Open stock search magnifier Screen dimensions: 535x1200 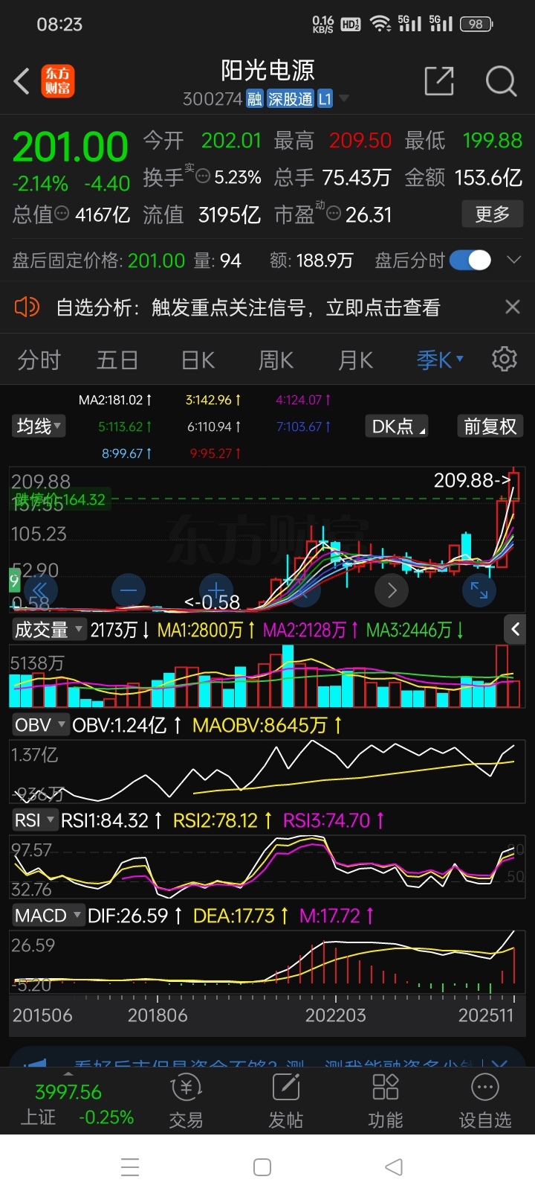501,81
